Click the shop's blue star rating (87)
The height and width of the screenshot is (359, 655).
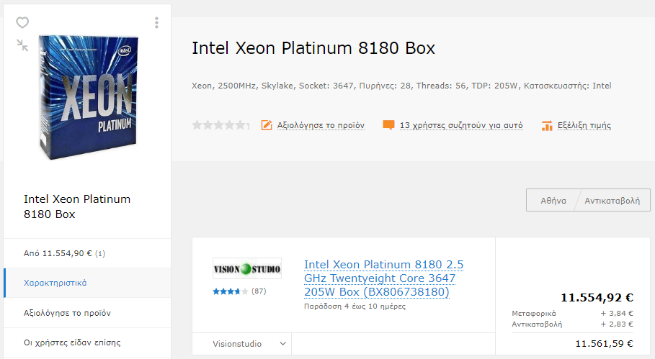click(x=239, y=291)
